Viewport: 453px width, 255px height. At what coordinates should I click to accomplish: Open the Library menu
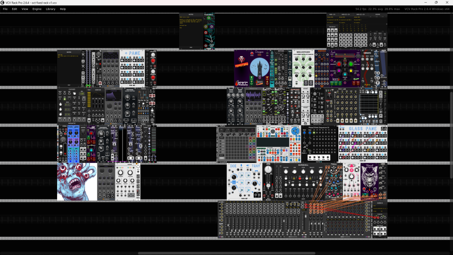(50, 9)
